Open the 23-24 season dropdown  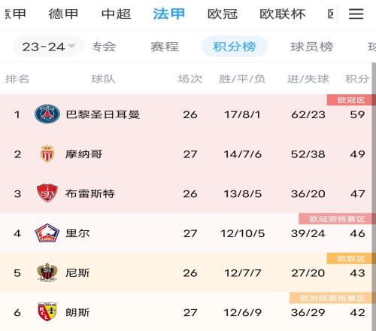(49, 47)
